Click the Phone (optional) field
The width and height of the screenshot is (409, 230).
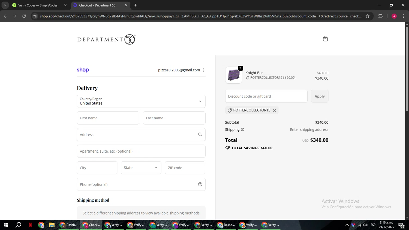click(x=141, y=184)
